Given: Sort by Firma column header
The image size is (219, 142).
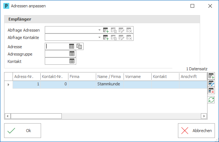Looking at the screenshot, I should 82,77.
